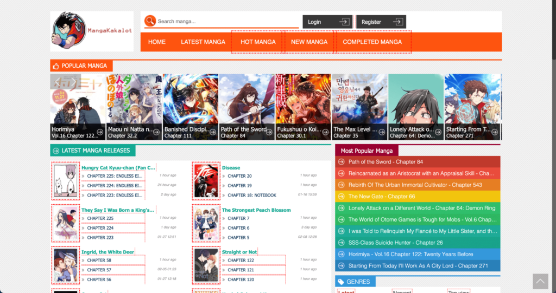This screenshot has width=556, height=293.
Task: Click the arrow icon beside Path of the Sword
Action: (341, 162)
